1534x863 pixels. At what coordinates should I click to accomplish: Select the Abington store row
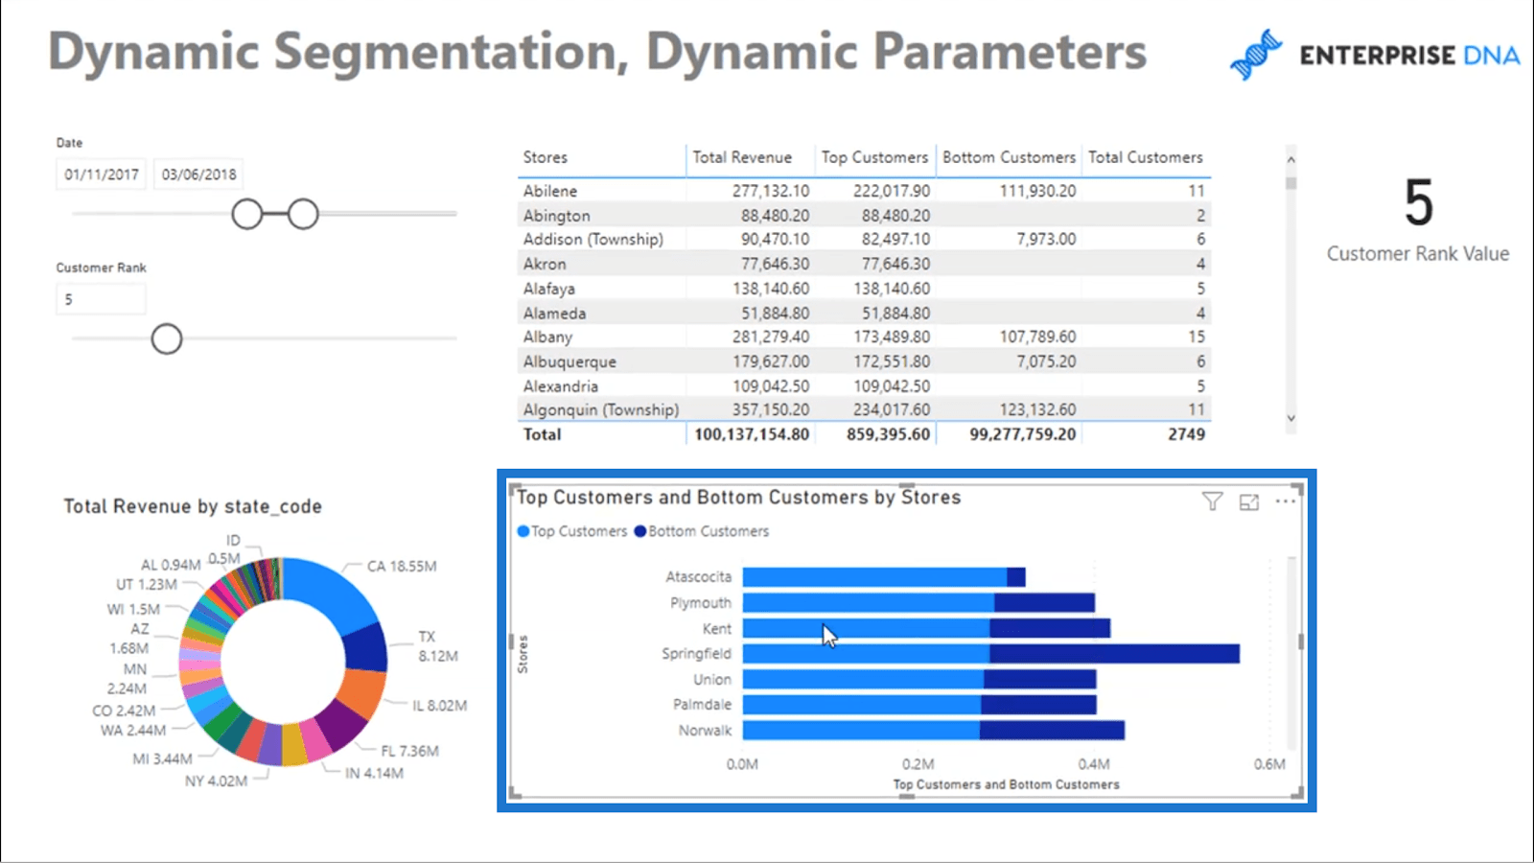[x=864, y=216]
